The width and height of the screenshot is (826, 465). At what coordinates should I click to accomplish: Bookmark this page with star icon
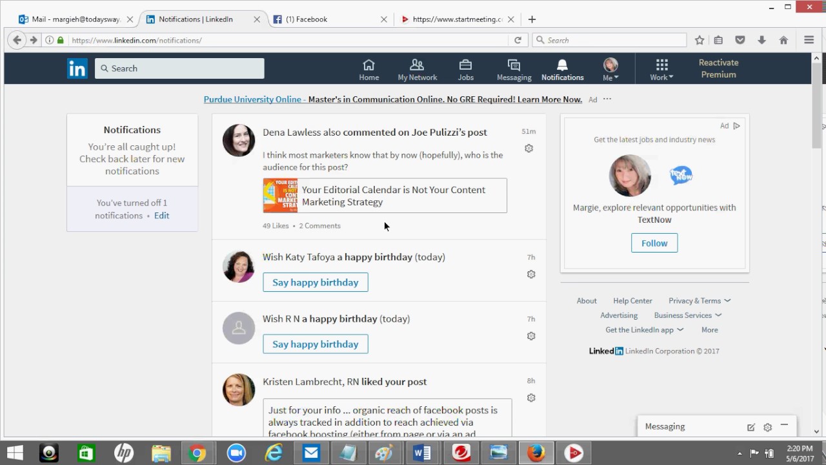point(700,40)
